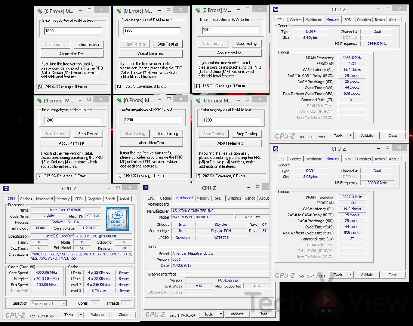Click the MAXIMUS VIII IMPACT model field
413x326 pixels.
point(203,217)
